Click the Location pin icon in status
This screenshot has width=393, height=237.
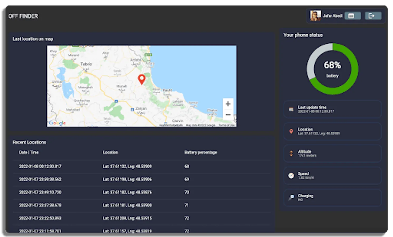pos(291,131)
